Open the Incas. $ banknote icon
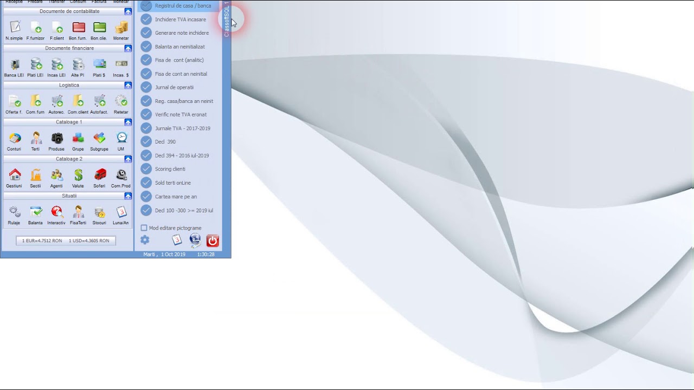The width and height of the screenshot is (694, 390). (121, 64)
